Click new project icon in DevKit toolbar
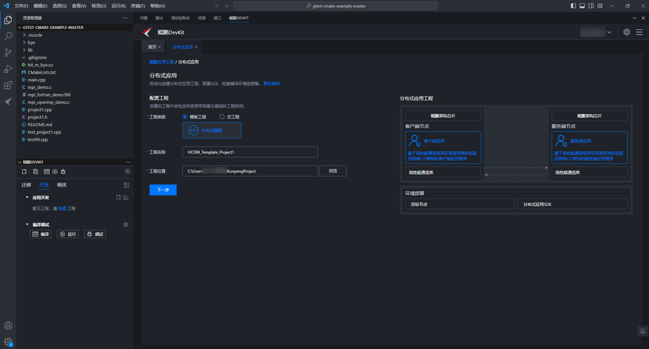This screenshot has height=349, width=649. [x=24, y=172]
